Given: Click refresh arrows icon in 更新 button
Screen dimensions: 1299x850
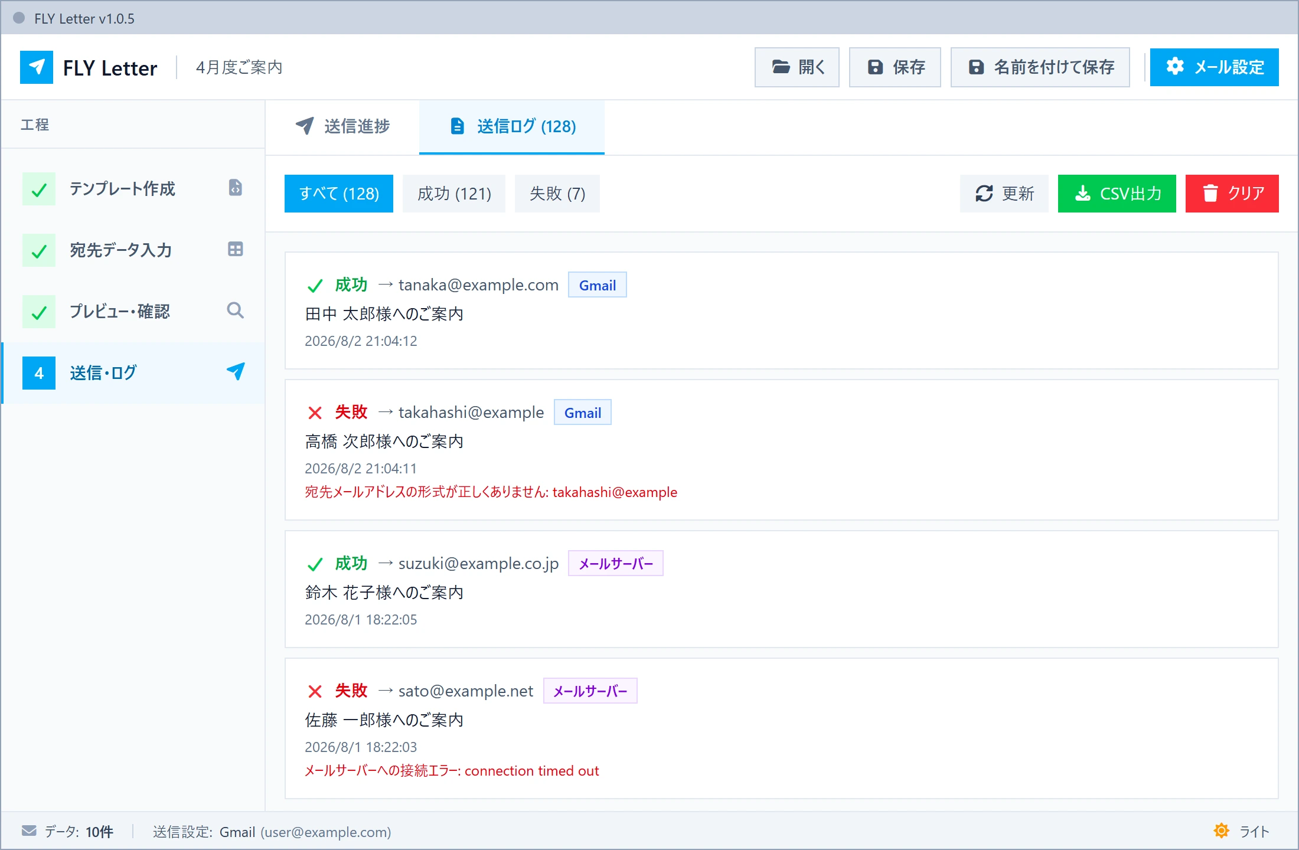Looking at the screenshot, I should click(x=984, y=194).
